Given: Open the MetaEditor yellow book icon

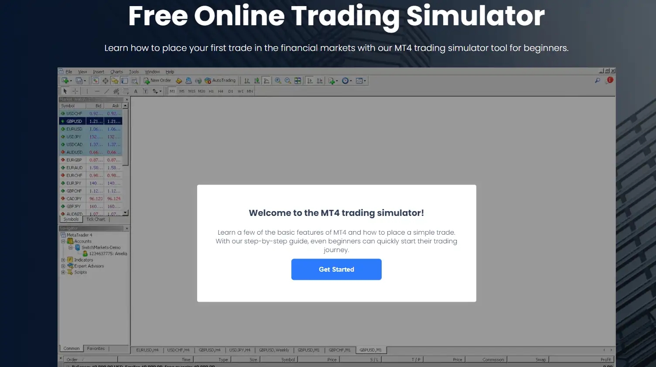Looking at the screenshot, I should (179, 81).
